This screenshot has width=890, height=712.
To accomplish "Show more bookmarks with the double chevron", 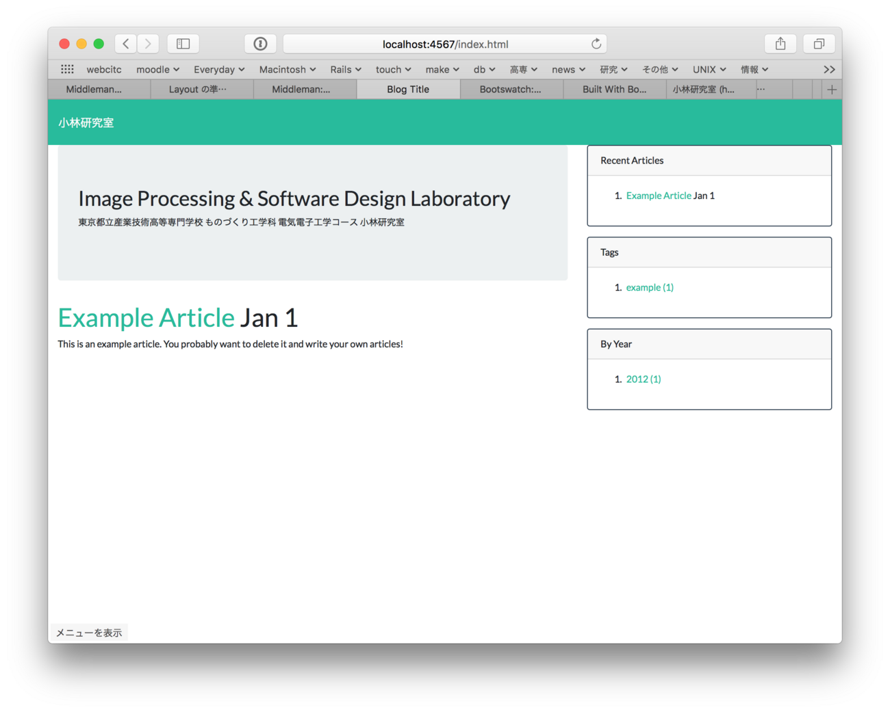I will (x=829, y=69).
